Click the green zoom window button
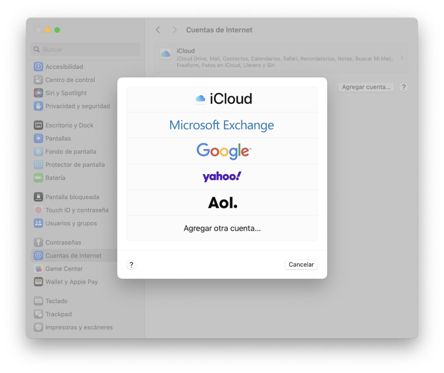The height and width of the screenshot is (373, 444). [x=57, y=30]
